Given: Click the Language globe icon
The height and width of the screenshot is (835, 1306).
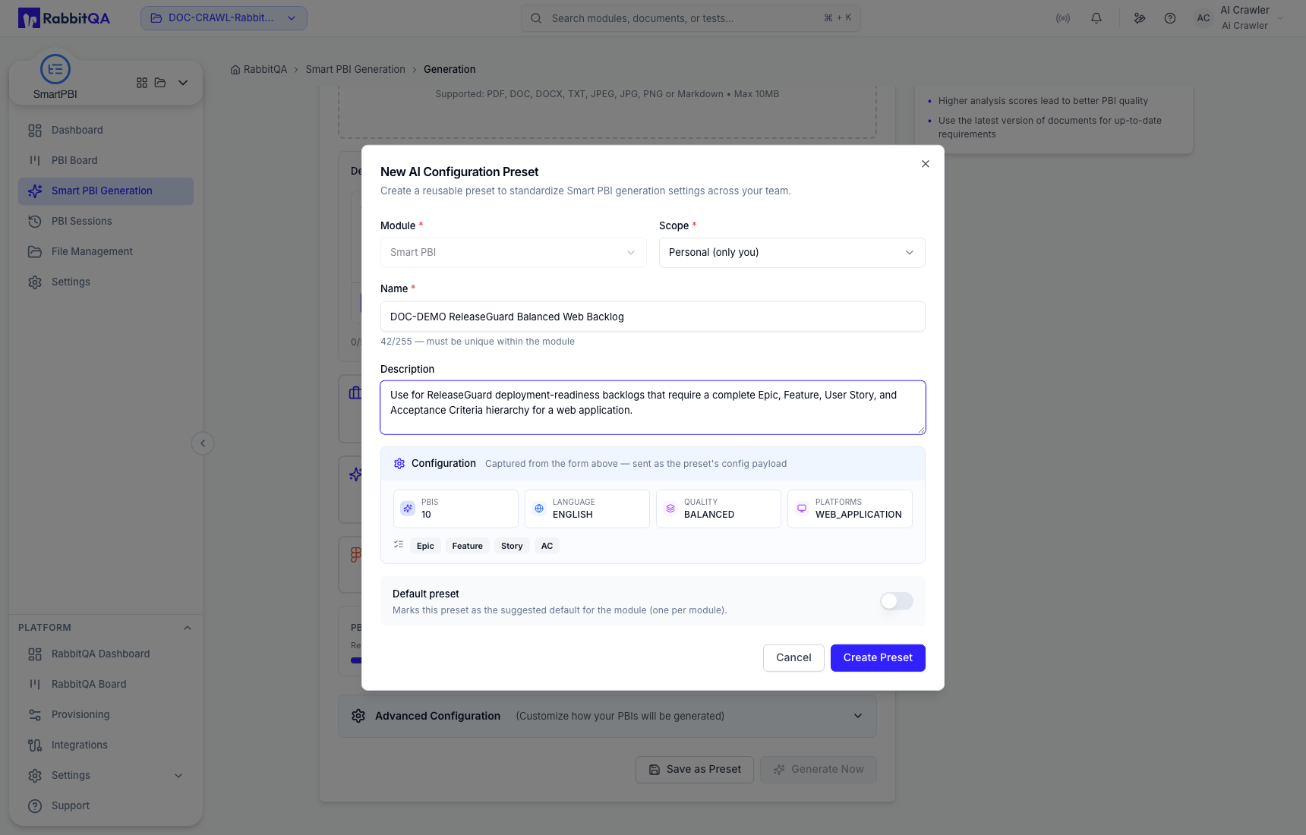Looking at the screenshot, I should pyautogui.click(x=539, y=509).
